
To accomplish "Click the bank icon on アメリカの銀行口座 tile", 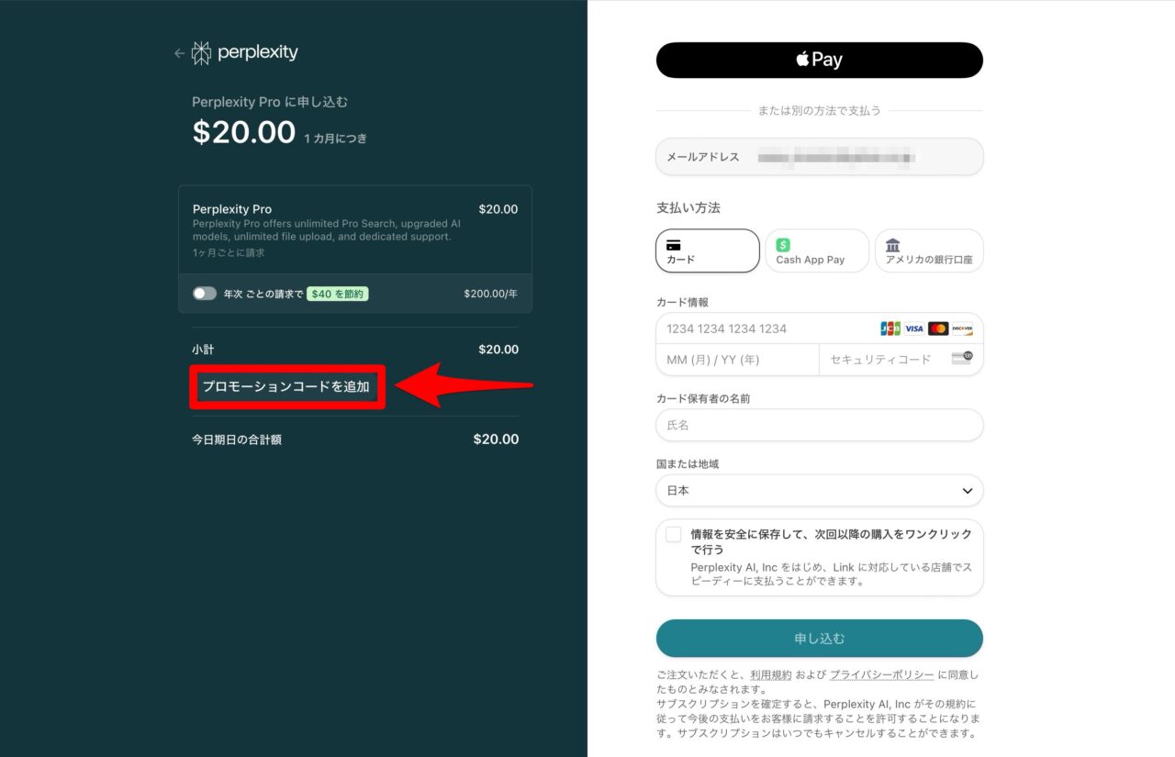I will [891, 244].
